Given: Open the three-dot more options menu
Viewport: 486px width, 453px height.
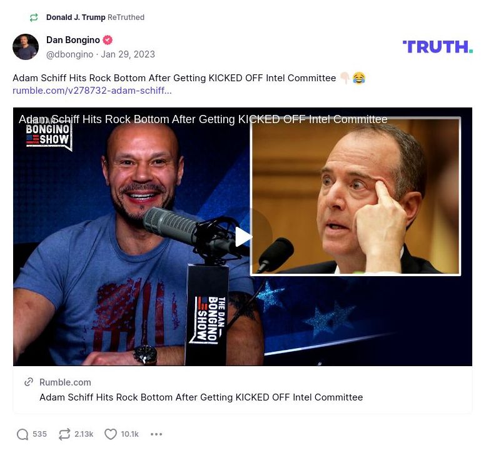Looking at the screenshot, I should pyautogui.click(x=156, y=434).
